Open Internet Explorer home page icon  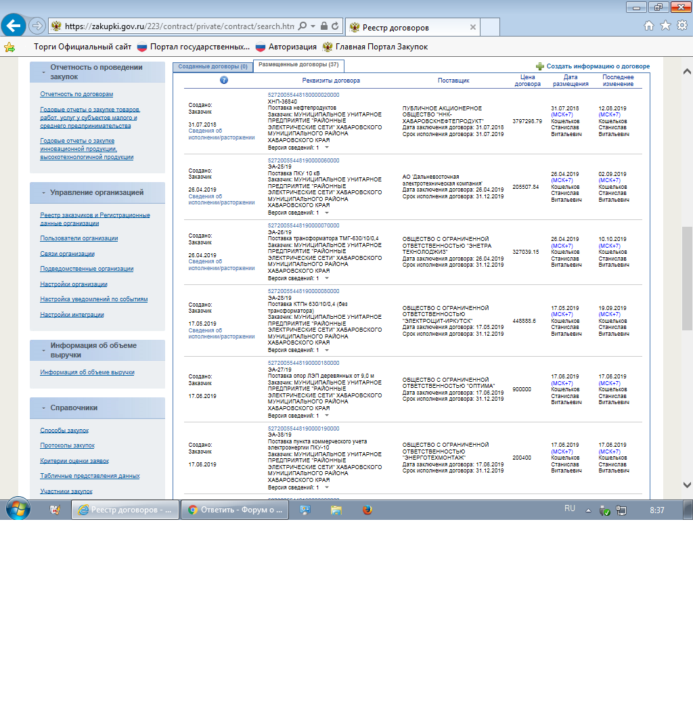649,26
